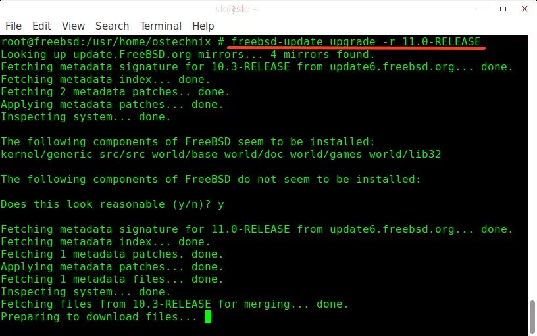The height and width of the screenshot is (336, 537).
Task: Click 'kernel/generic src/src world/base' components line
Action: pyautogui.click(x=221, y=155)
